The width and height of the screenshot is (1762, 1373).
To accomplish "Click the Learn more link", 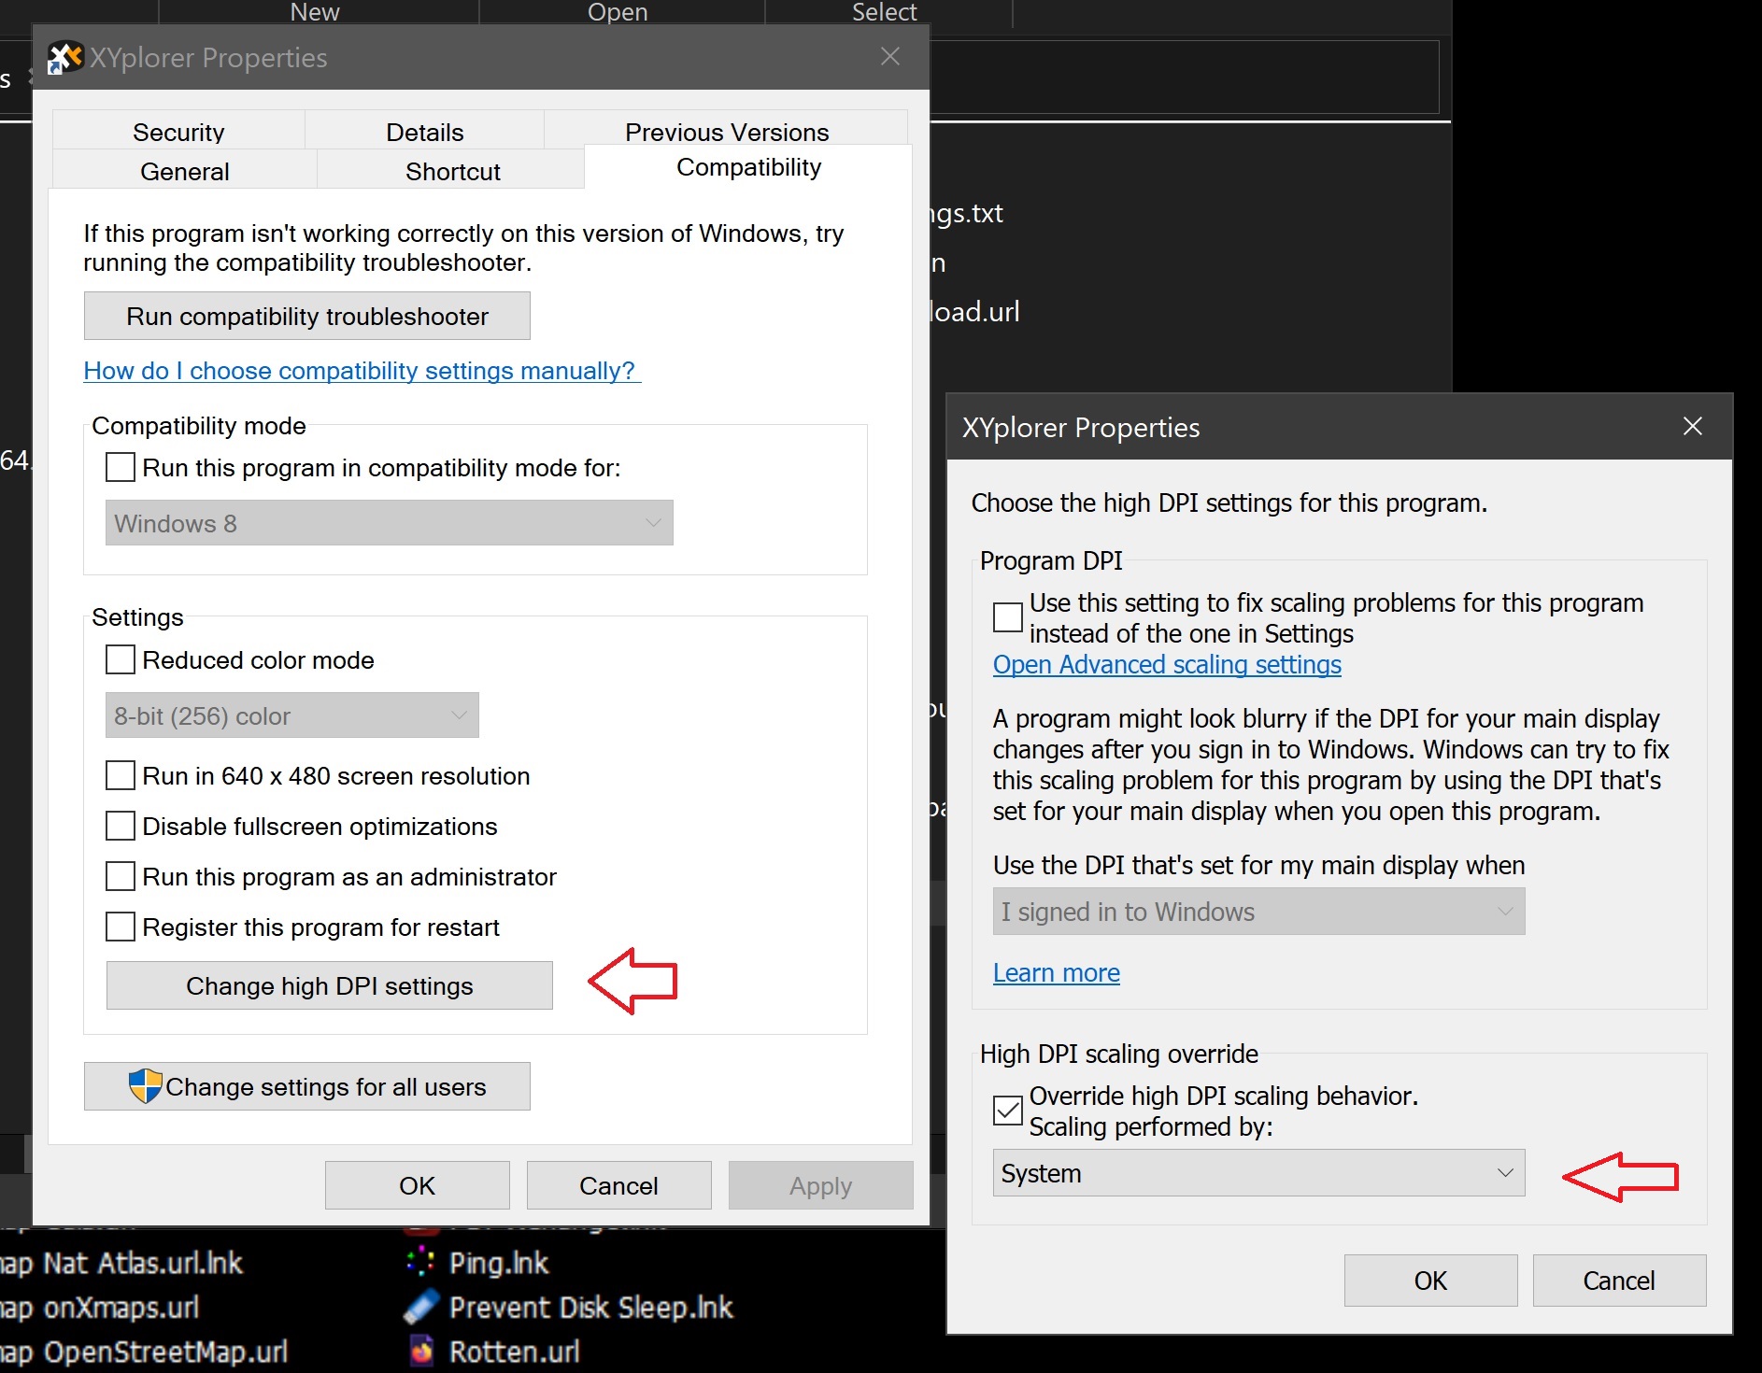I will (x=1056, y=972).
